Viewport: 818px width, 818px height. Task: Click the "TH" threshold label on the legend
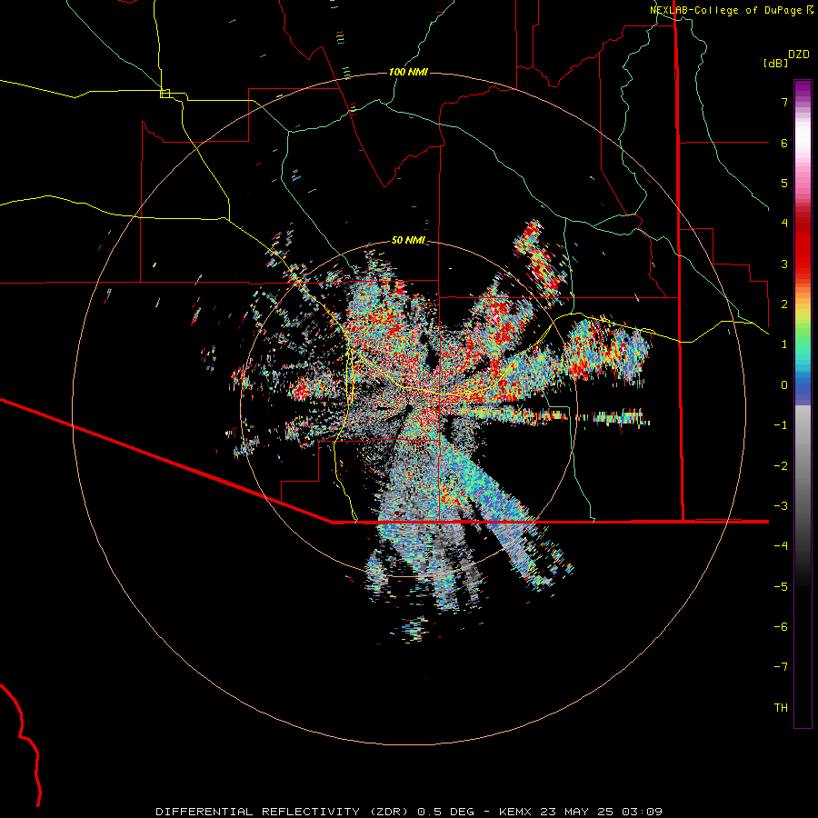click(781, 708)
